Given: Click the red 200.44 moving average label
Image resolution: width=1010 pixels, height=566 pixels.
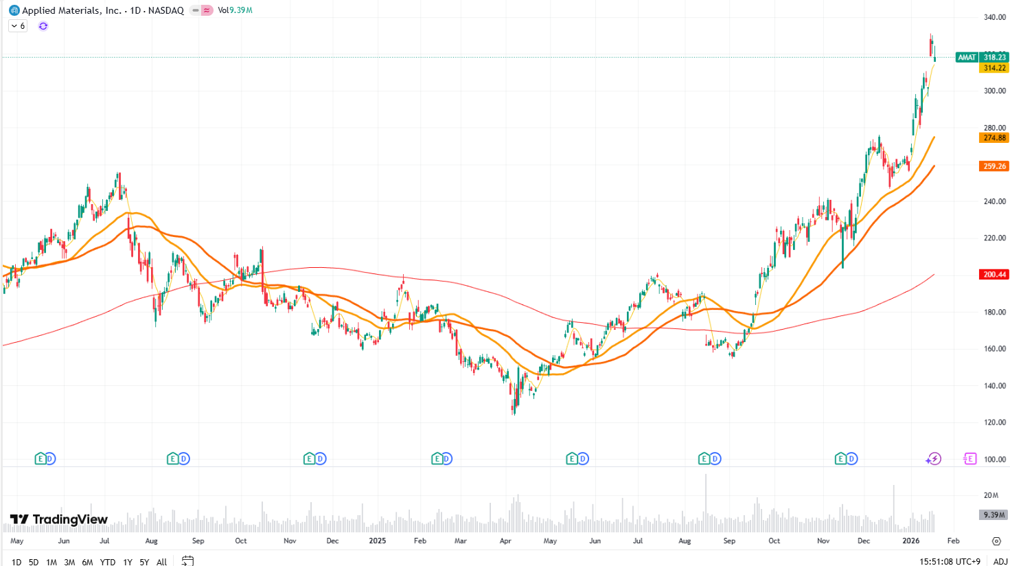Looking at the screenshot, I should [x=994, y=275].
